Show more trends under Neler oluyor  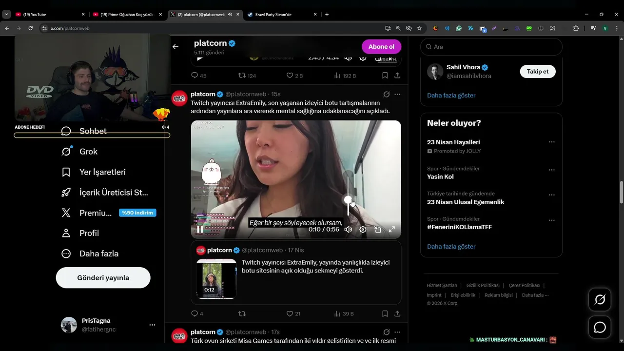[451, 247]
